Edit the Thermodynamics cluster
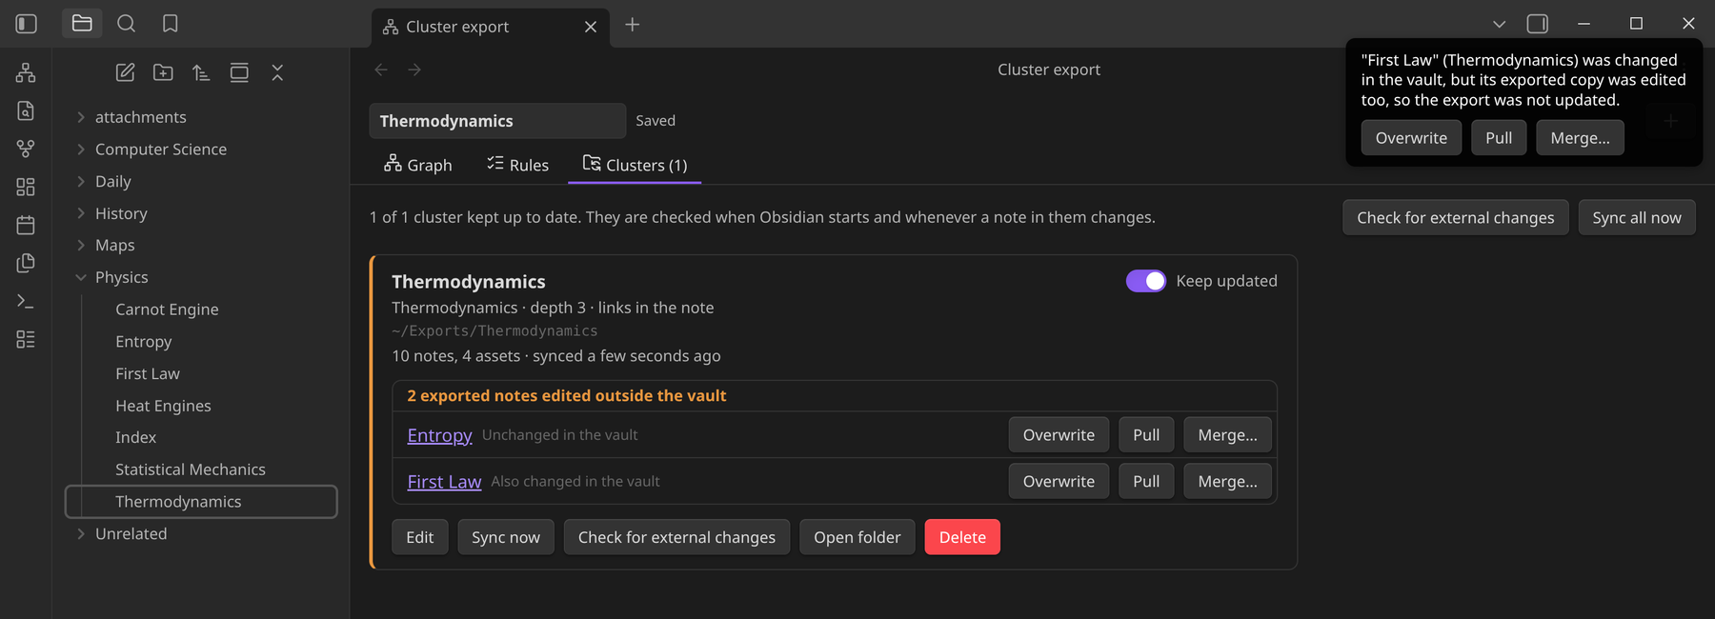The width and height of the screenshot is (1715, 619). 420,537
